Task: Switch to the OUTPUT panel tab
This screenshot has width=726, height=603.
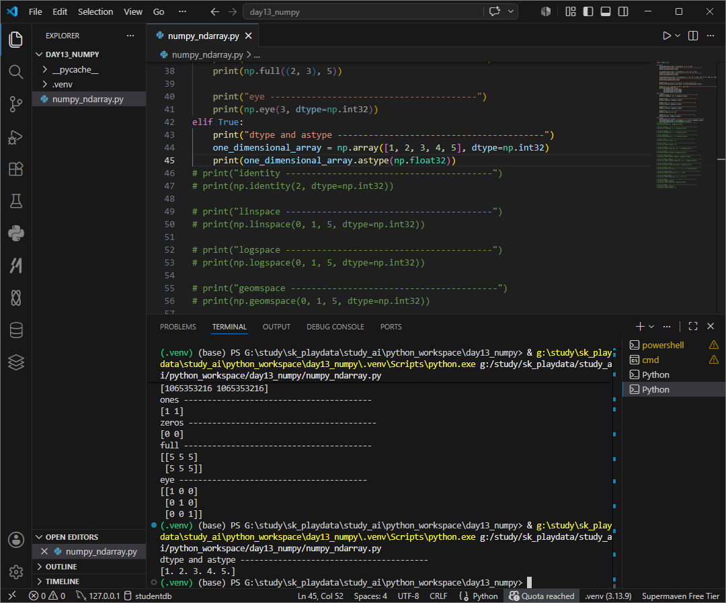Action: tap(276, 327)
